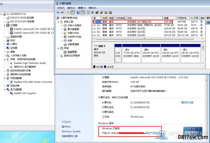Collapse 声音、视频和游戏控制器 node
This screenshot has height=143, width=210.
tap(5, 59)
